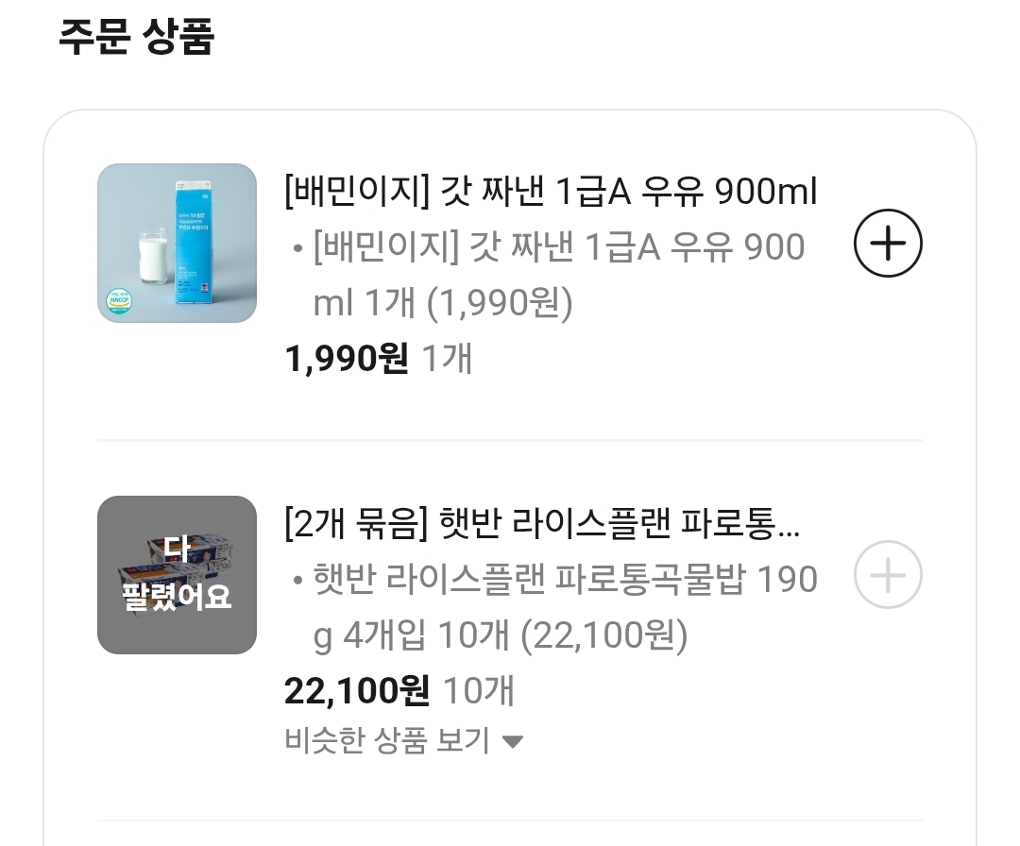Click the (22,100원) option price text

coord(604,635)
